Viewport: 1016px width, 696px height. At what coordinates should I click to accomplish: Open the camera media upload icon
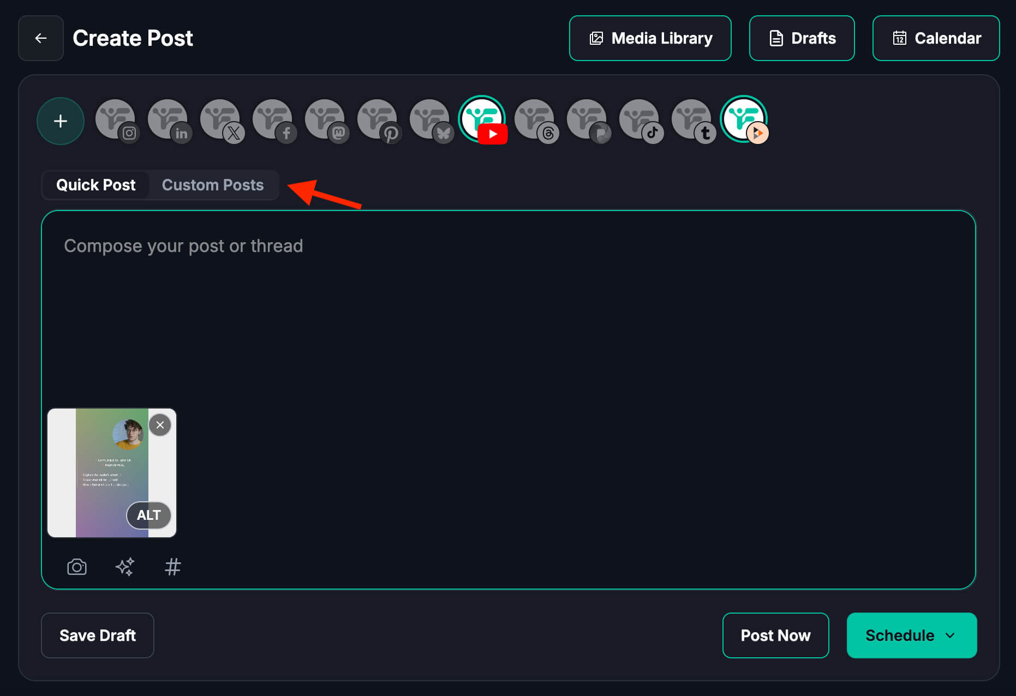(77, 567)
